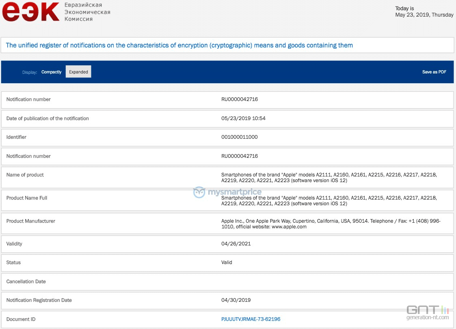Click the Identifier row label
456x329 pixels.
(16, 137)
